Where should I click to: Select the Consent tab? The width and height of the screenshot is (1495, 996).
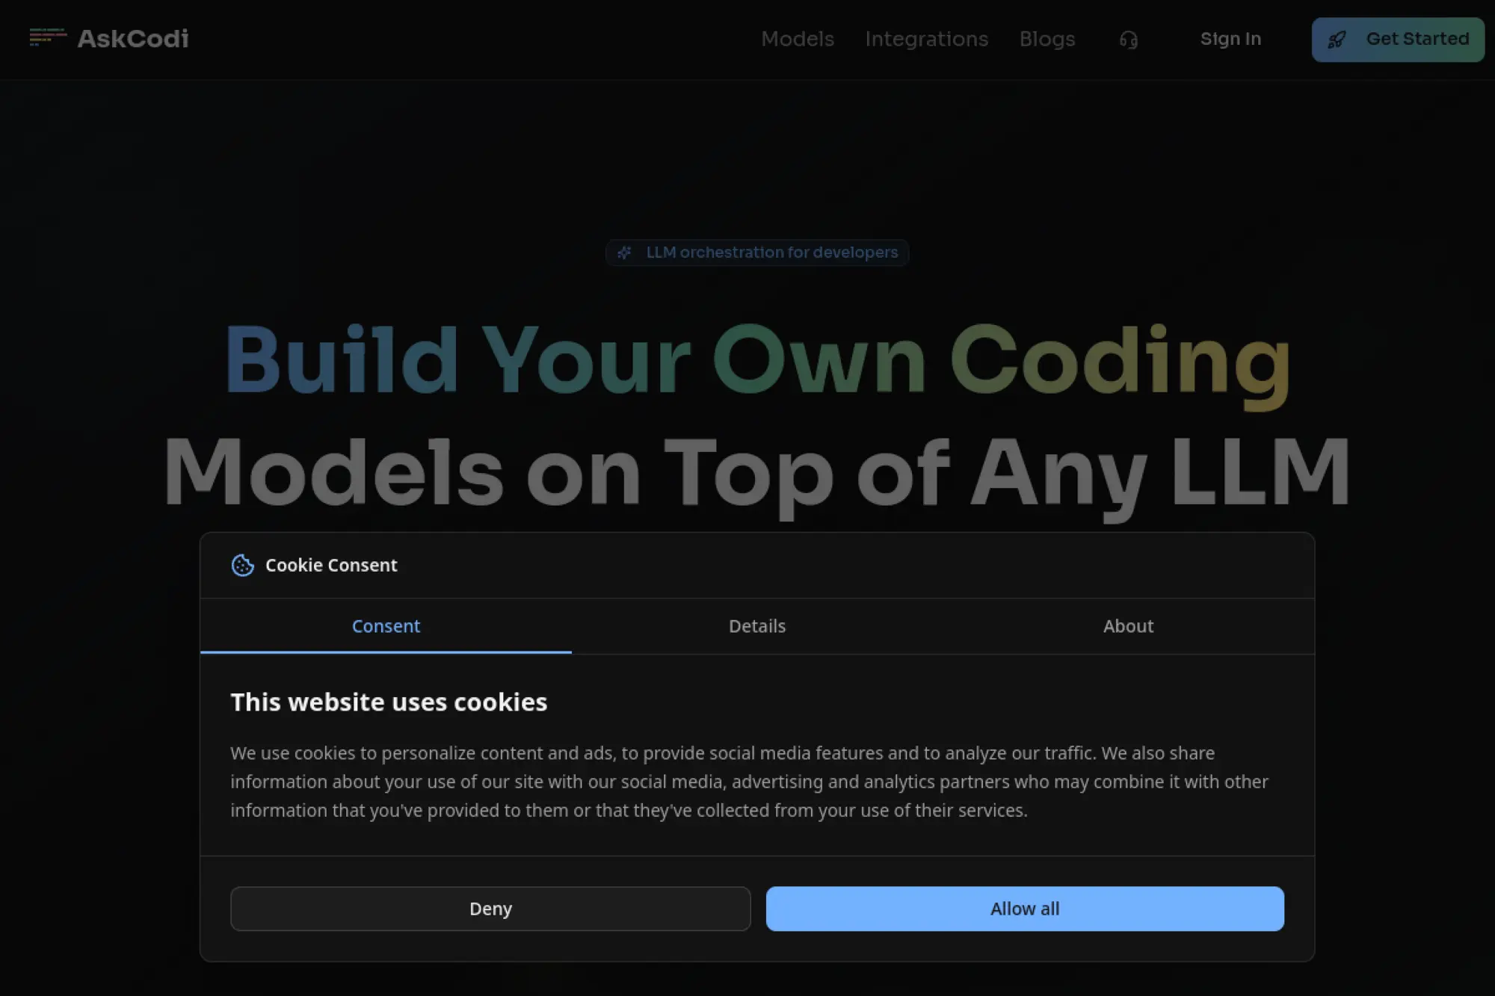tap(386, 626)
